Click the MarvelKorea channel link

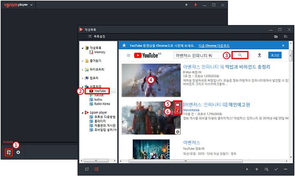tap(191, 110)
